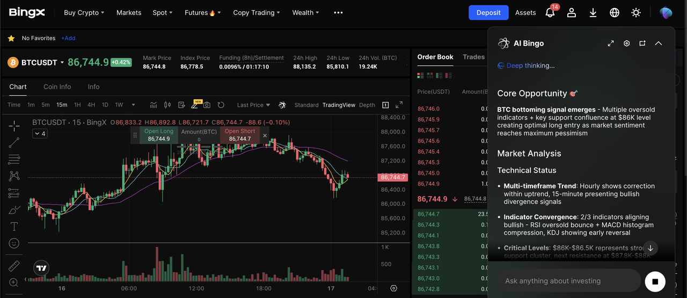
Task: Click the Deposit button
Action: coord(488,13)
